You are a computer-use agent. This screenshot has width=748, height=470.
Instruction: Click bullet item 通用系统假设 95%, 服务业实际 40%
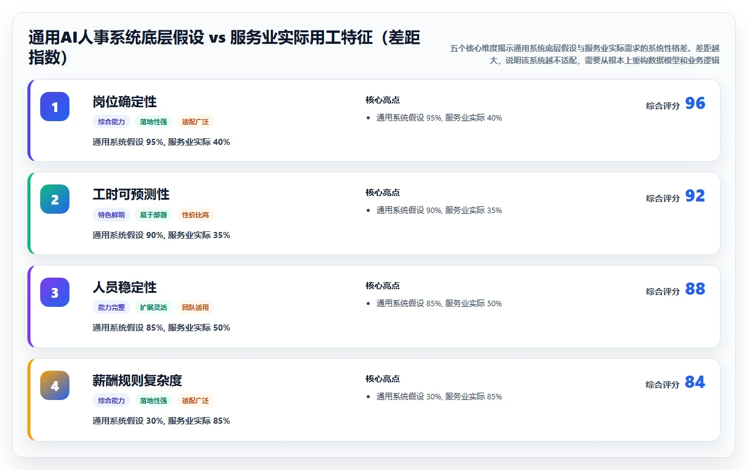coord(439,118)
